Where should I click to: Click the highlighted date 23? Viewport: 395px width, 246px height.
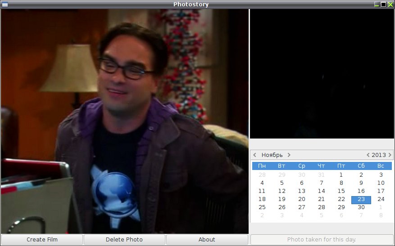tap(361, 200)
